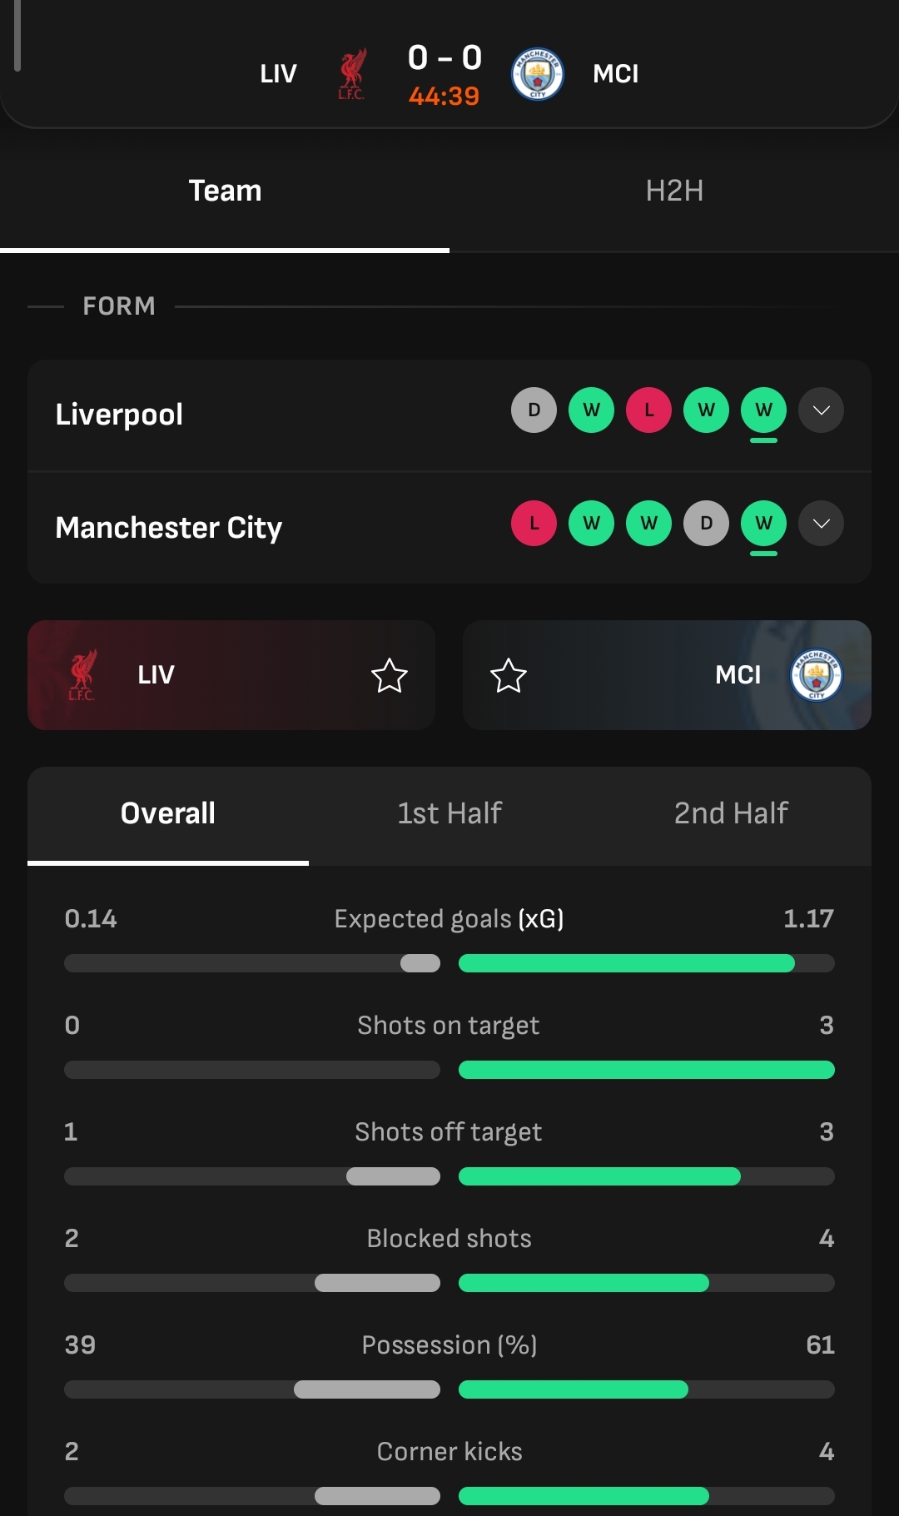Open the LIV team card
Screen dimensions: 899x1516
tap(231, 675)
